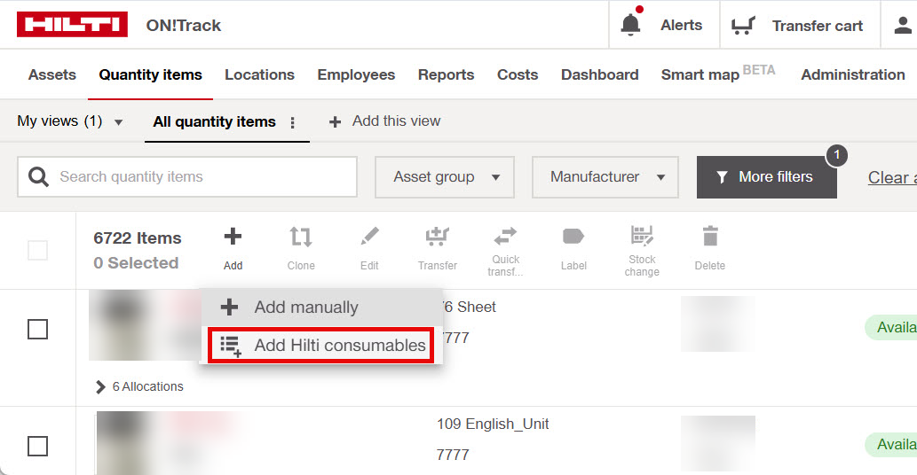Tick the select-all items checkbox

click(x=37, y=251)
